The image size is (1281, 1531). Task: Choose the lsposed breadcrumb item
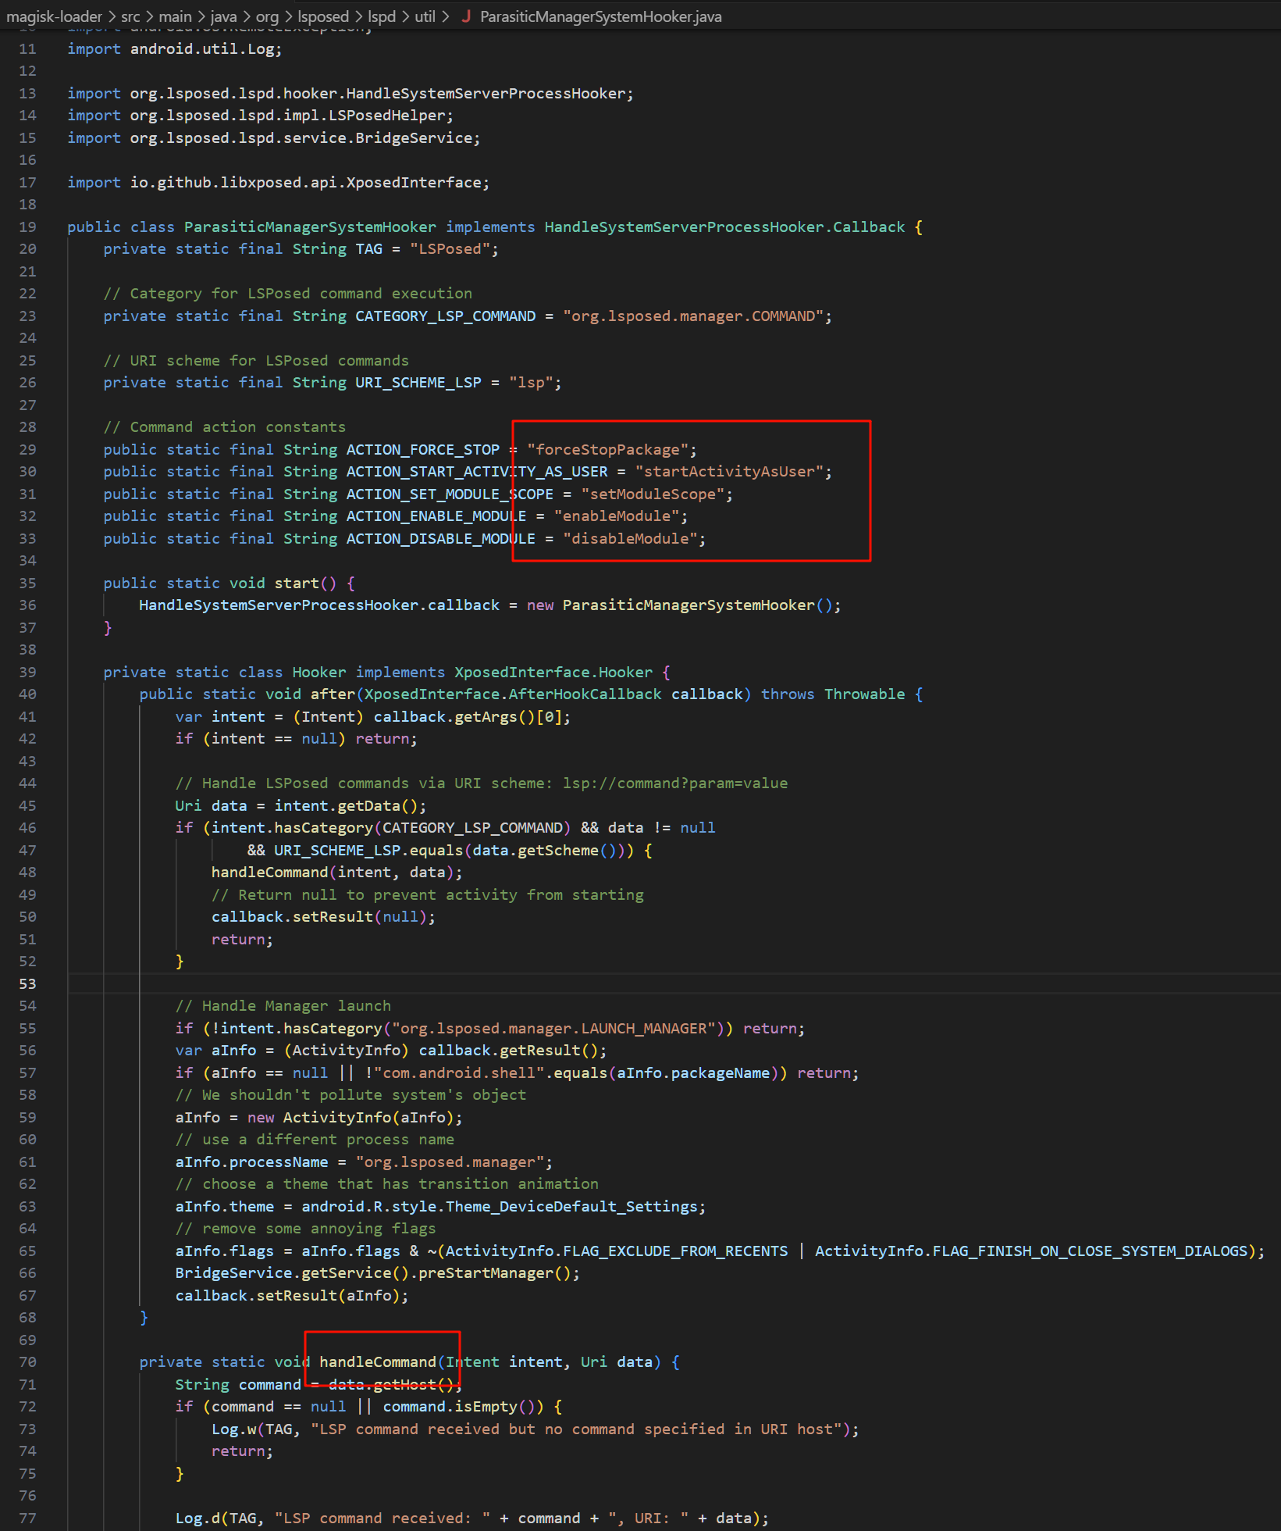pos(323,16)
